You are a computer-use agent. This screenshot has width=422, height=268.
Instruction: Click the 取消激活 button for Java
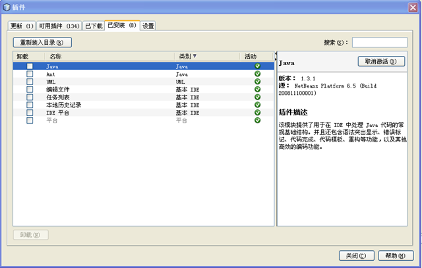381,61
